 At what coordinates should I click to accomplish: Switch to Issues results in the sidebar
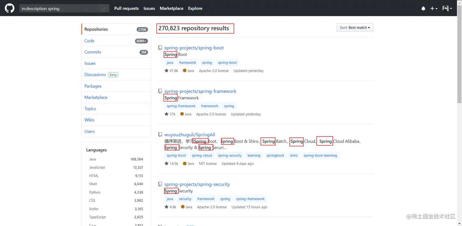(116, 63)
